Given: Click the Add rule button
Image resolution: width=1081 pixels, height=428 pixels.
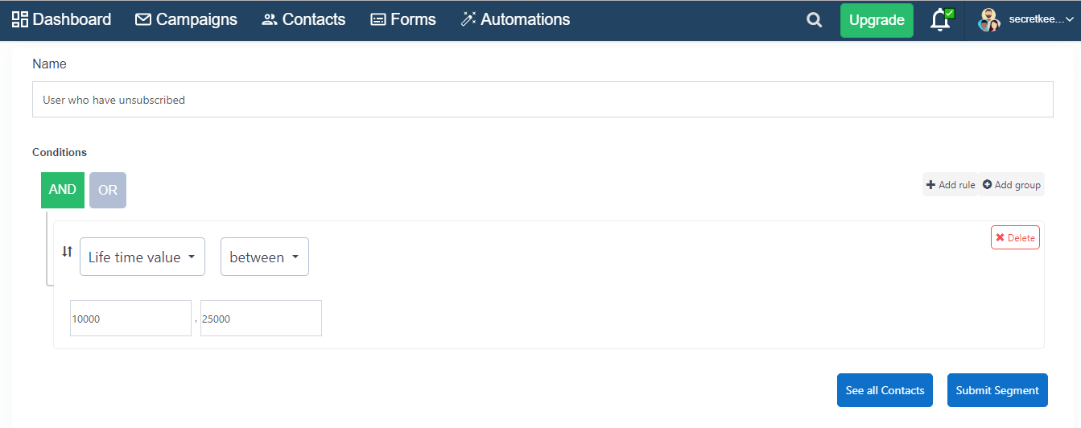Looking at the screenshot, I should (951, 184).
